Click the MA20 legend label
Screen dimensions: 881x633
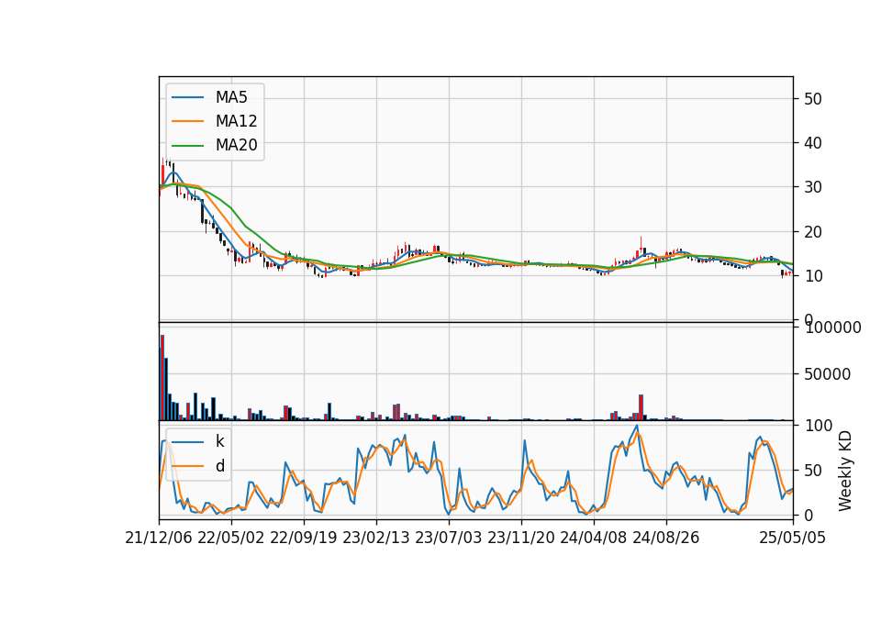point(236,145)
